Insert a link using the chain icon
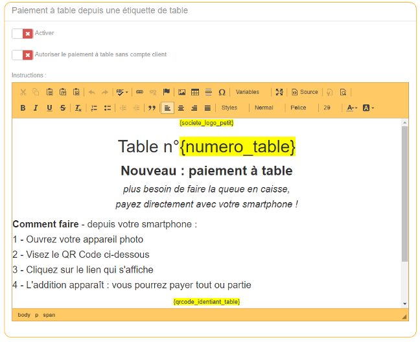The height and width of the screenshot is (342, 420). point(139,92)
